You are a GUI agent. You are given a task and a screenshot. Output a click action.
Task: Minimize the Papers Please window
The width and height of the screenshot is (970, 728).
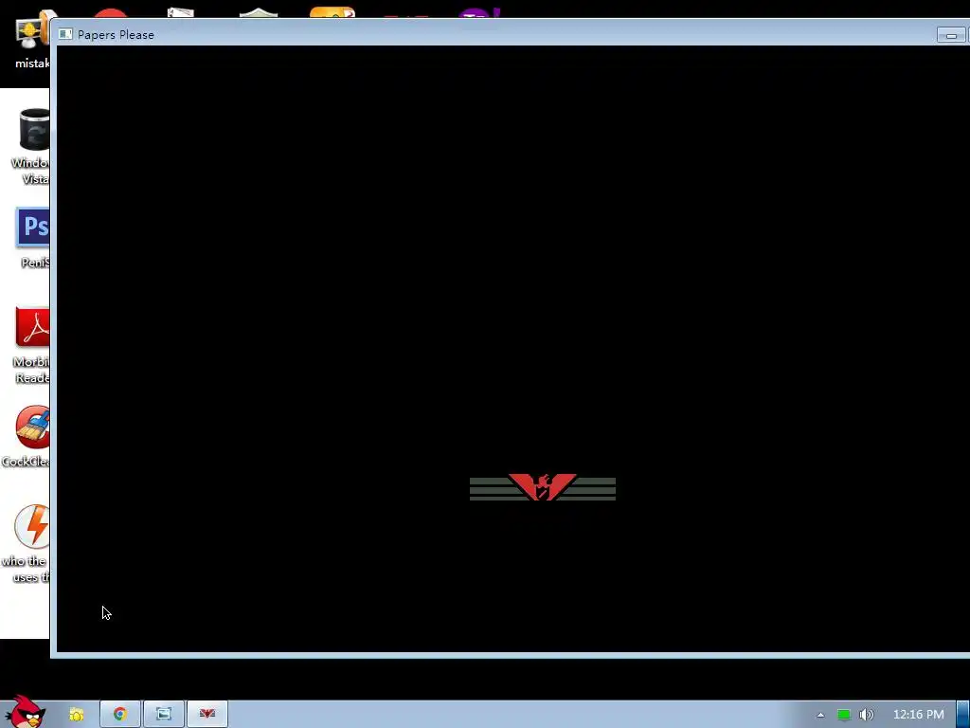tap(951, 35)
